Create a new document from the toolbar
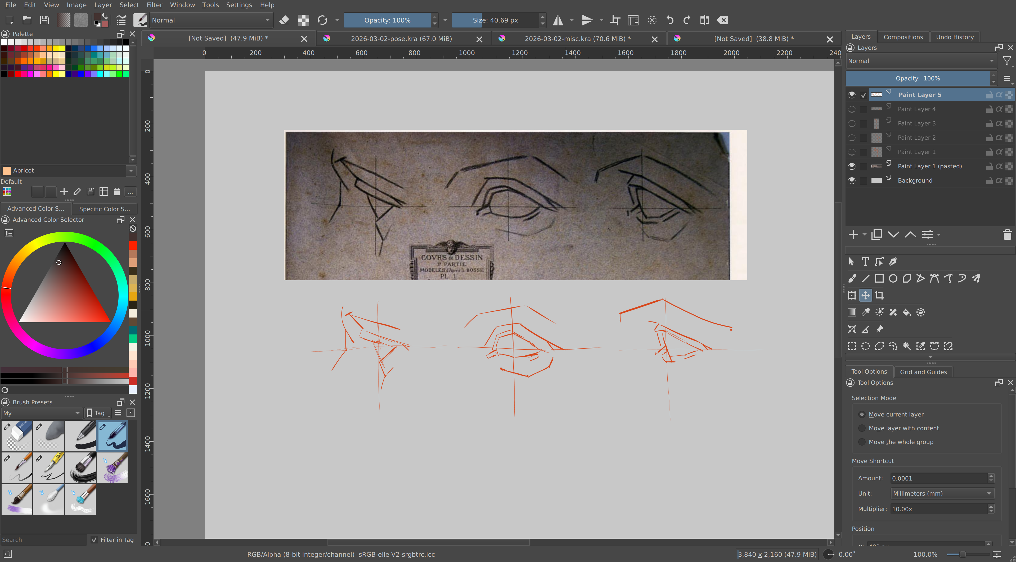 pyautogui.click(x=10, y=20)
